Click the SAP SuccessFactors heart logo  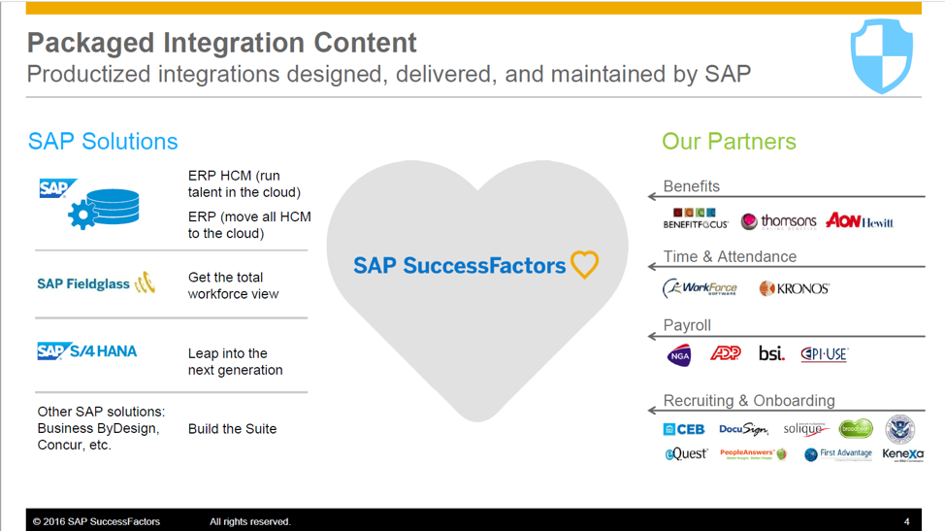coord(476,265)
